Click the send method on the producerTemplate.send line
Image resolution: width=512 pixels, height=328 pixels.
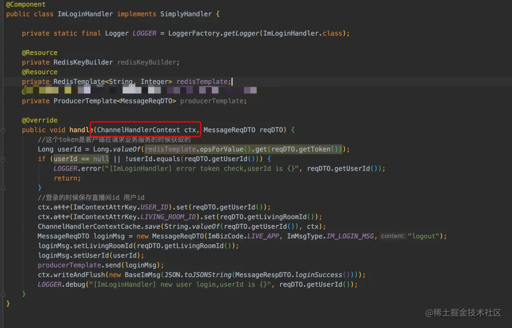pyautogui.click(x=113, y=265)
